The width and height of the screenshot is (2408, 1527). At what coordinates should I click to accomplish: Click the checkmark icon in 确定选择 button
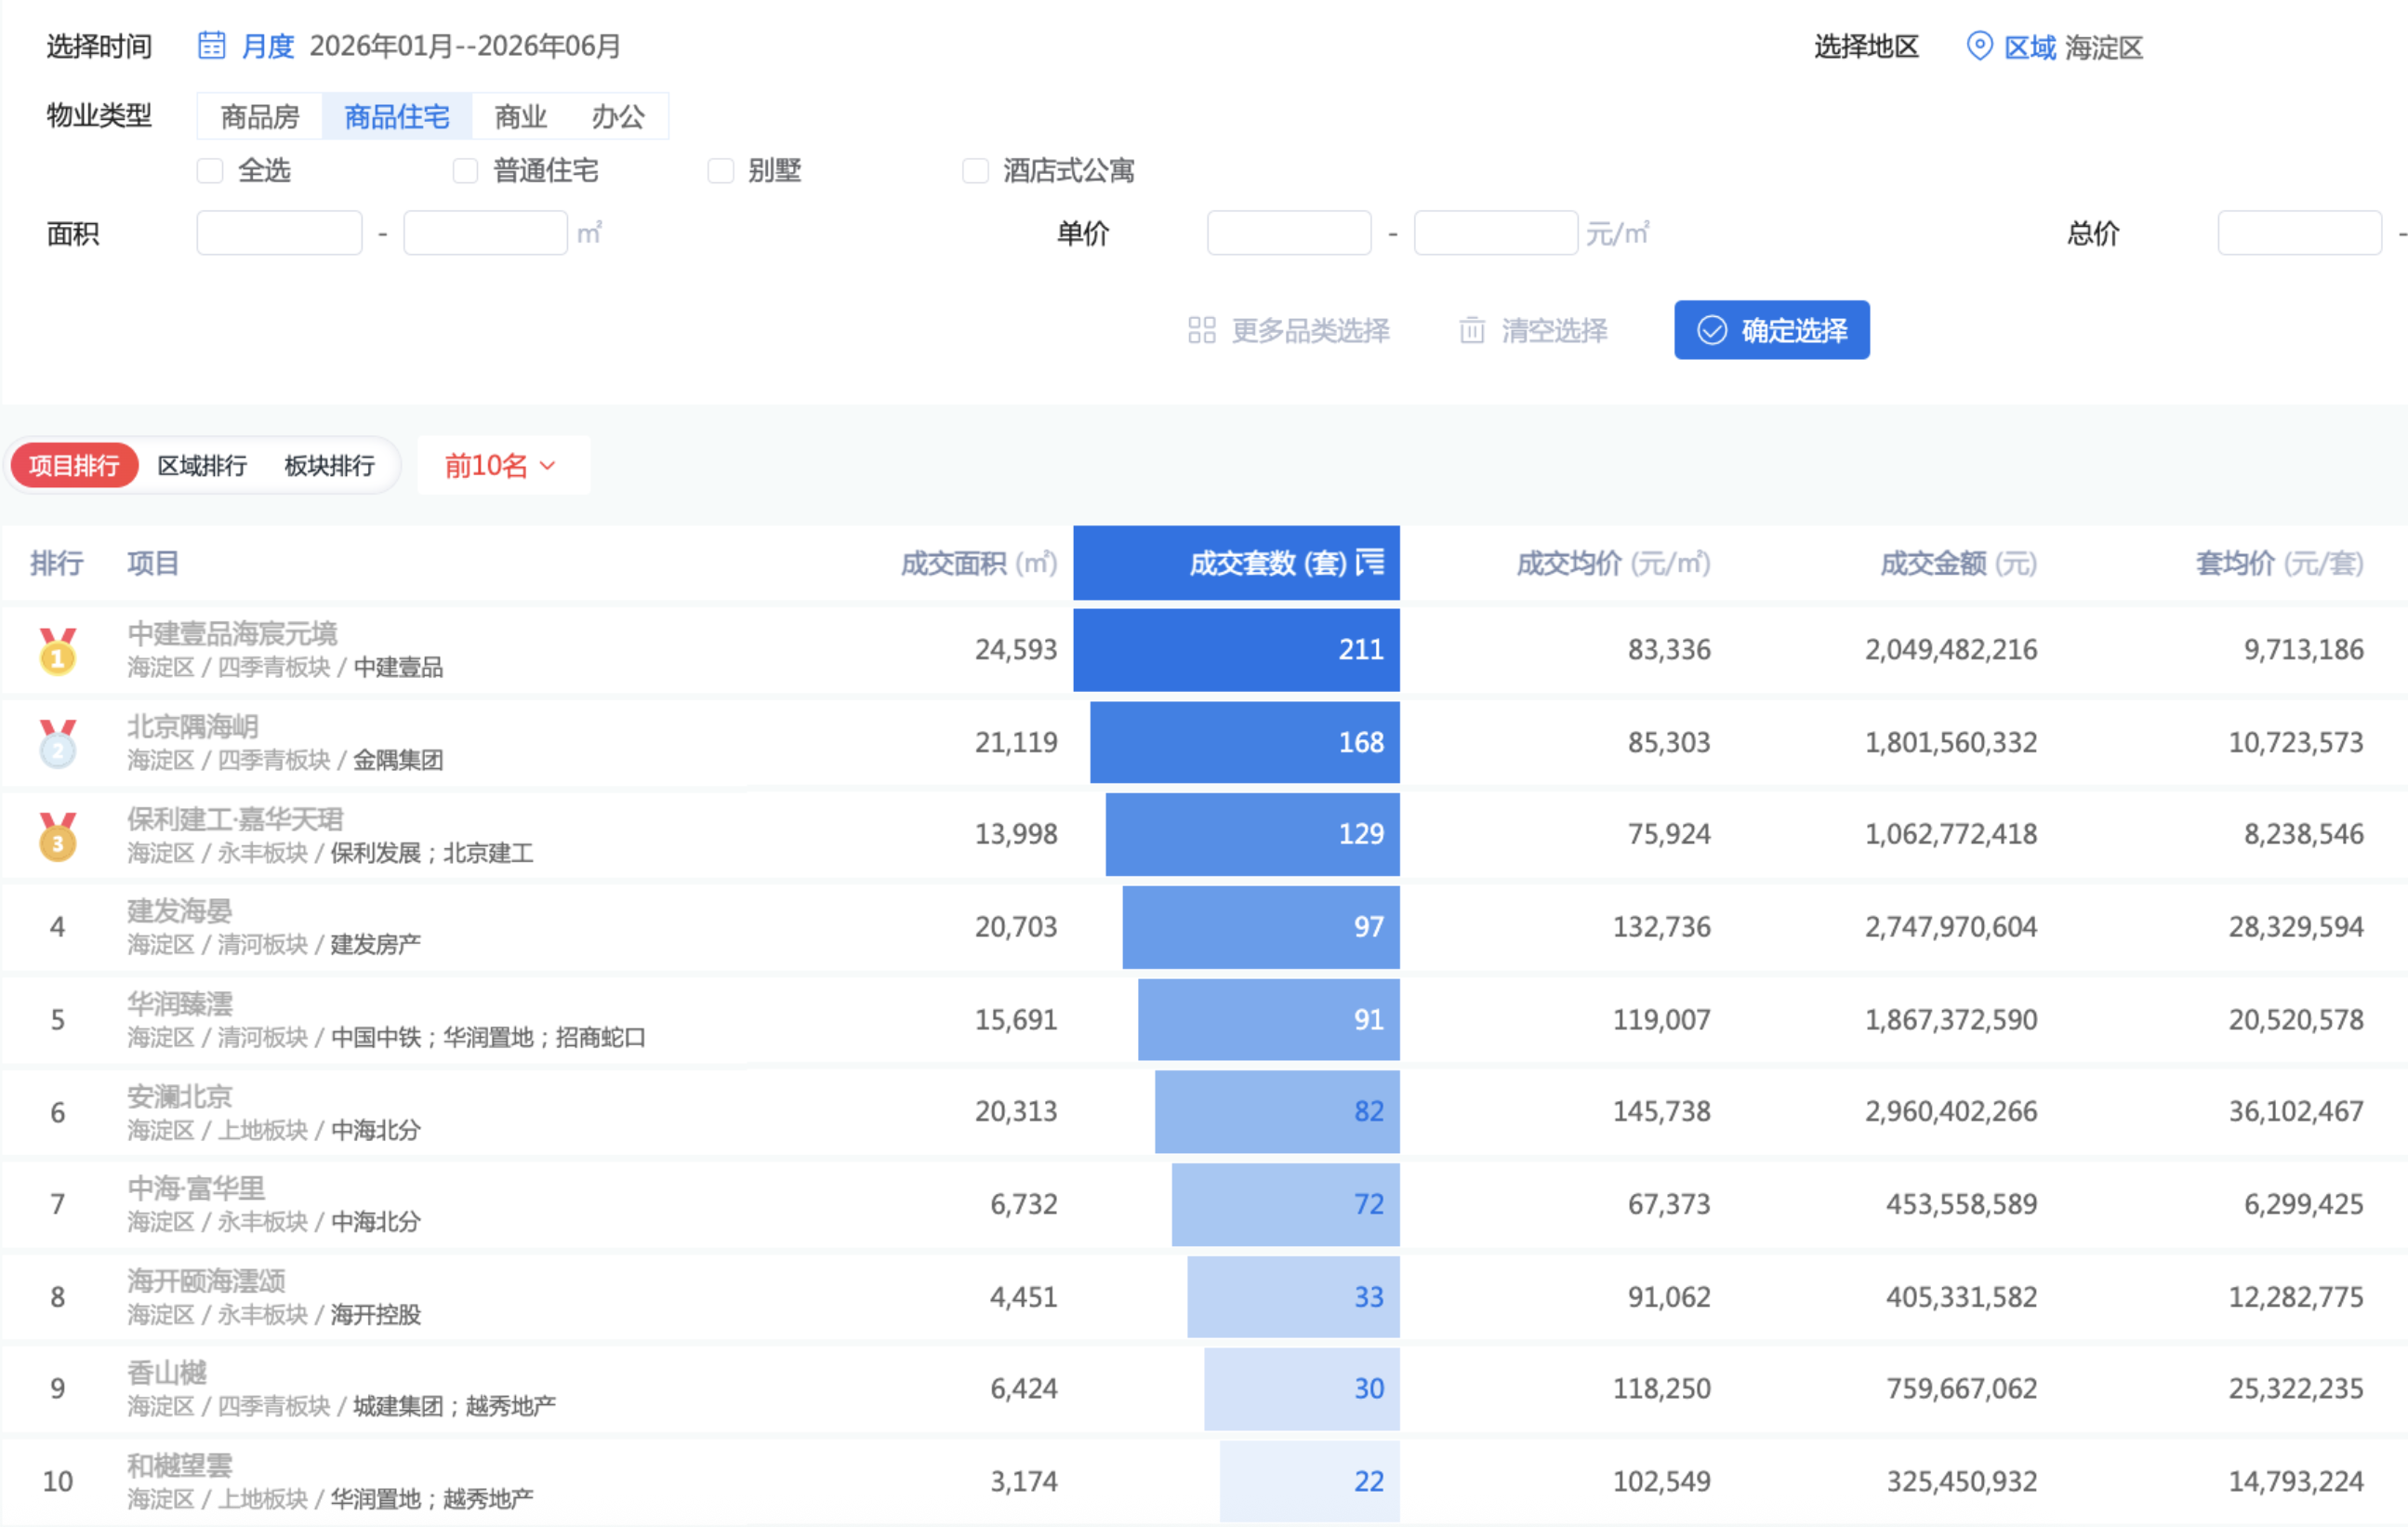(x=1712, y=330)
